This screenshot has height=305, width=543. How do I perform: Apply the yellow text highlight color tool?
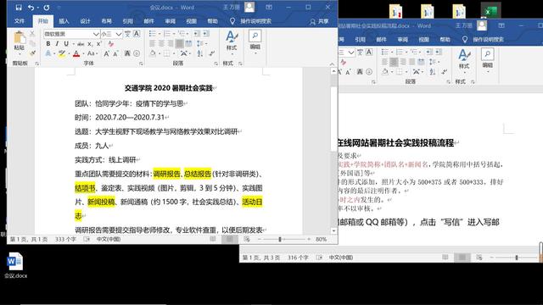click(62, 53)
